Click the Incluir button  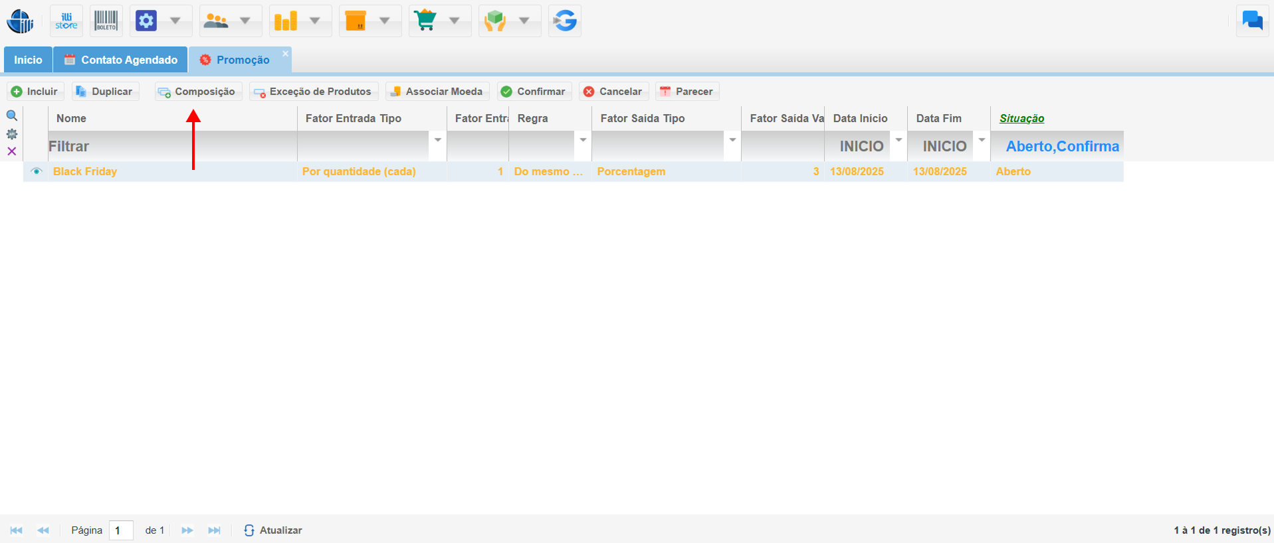point(35,92)
